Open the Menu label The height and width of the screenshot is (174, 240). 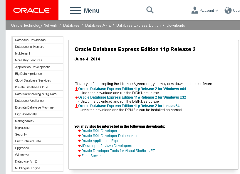[92, 11]
